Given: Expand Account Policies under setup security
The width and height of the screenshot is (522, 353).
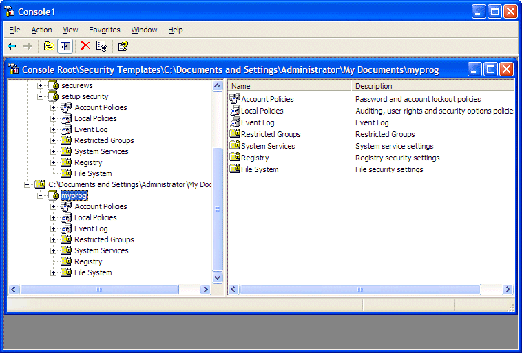Looking at the screenshot, I should click(x=53, y=107).
